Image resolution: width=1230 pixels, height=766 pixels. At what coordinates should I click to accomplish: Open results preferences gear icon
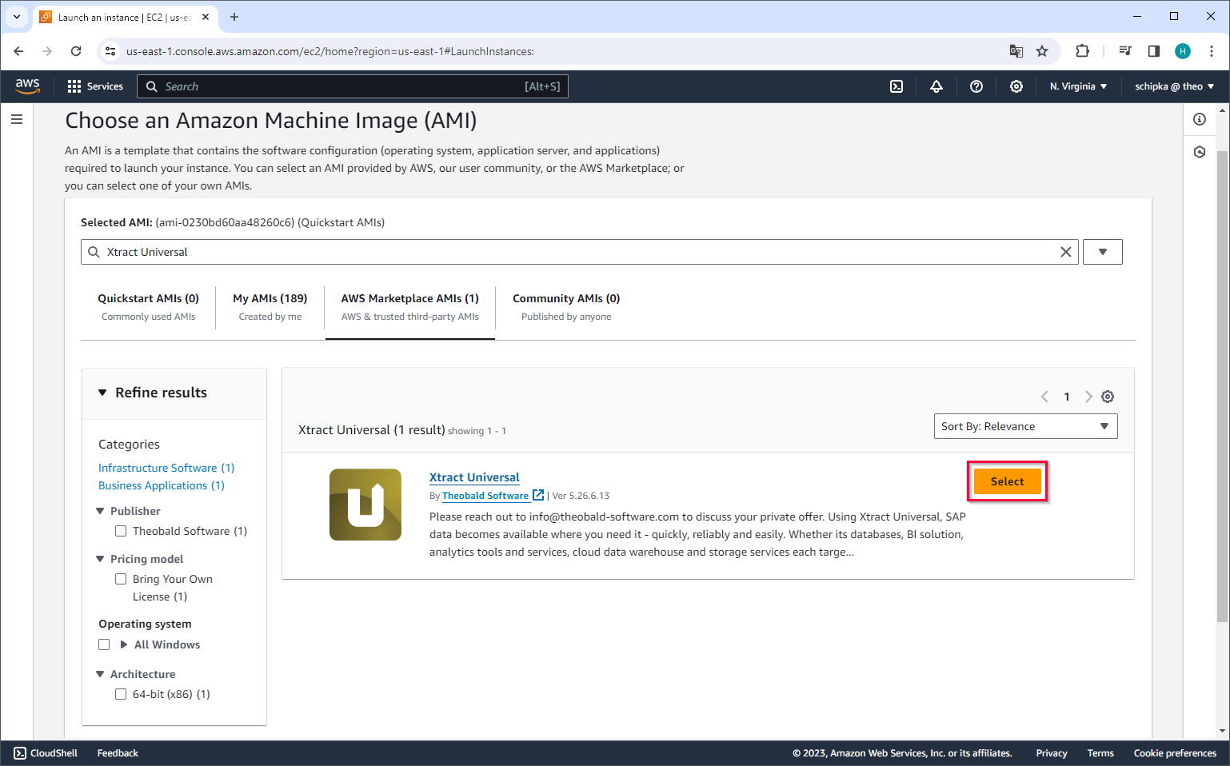1108,397
